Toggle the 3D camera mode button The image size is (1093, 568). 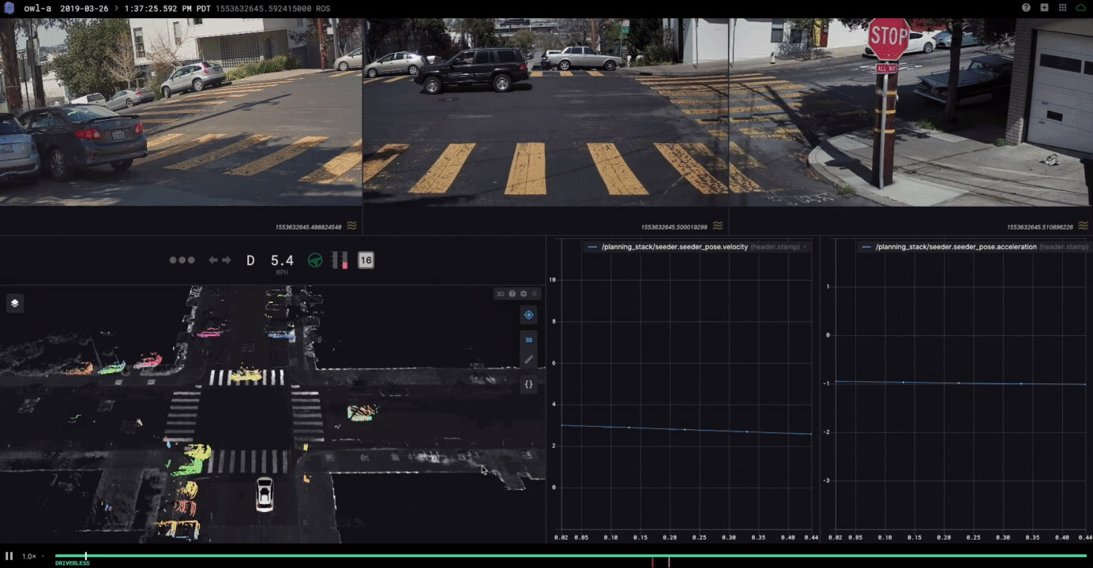[528, 340]
